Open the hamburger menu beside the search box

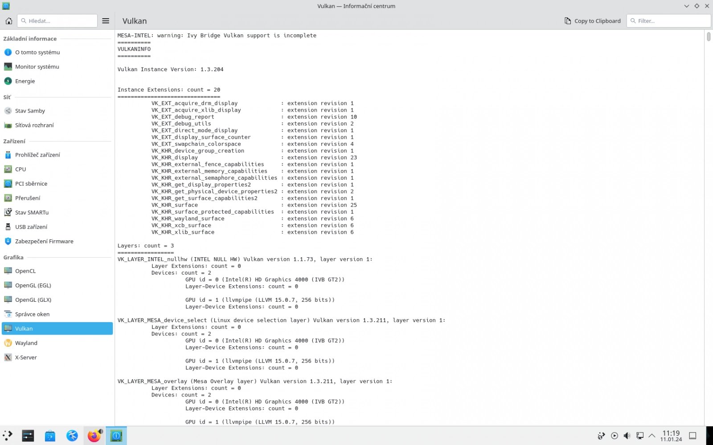point(106,21)
